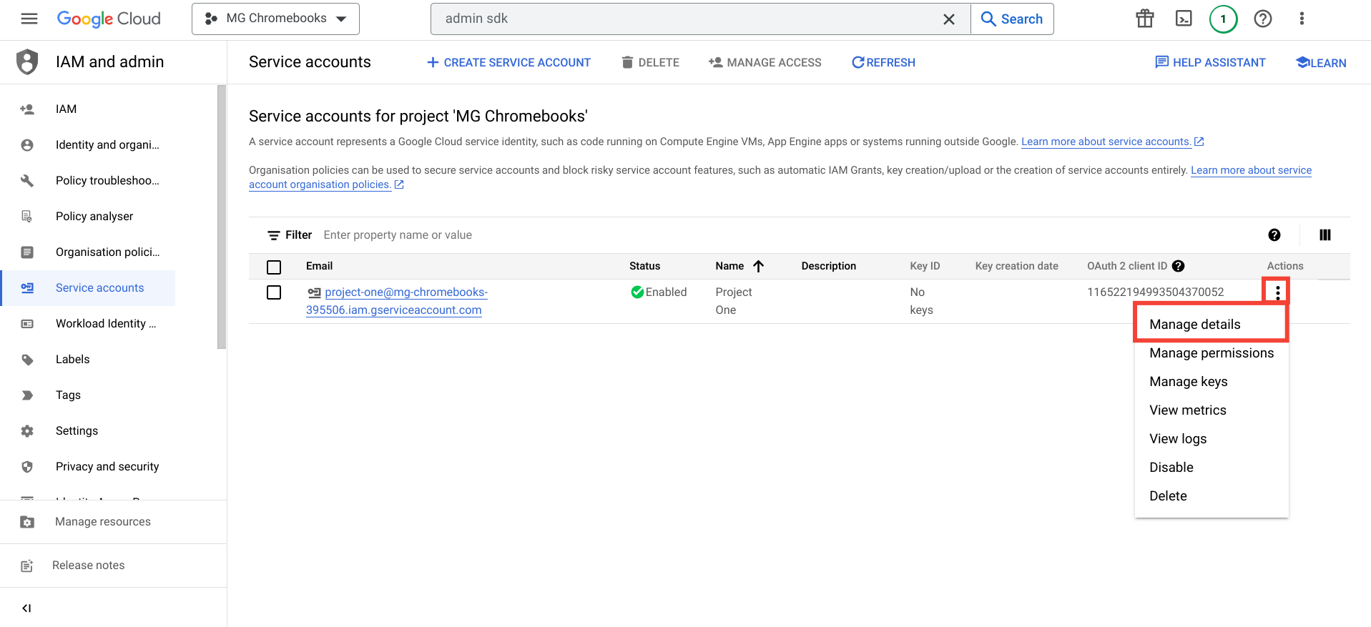Open column display options icon
This screenshot has height=627, width=1371.
pyautogui.click(x=1325, y=235)
